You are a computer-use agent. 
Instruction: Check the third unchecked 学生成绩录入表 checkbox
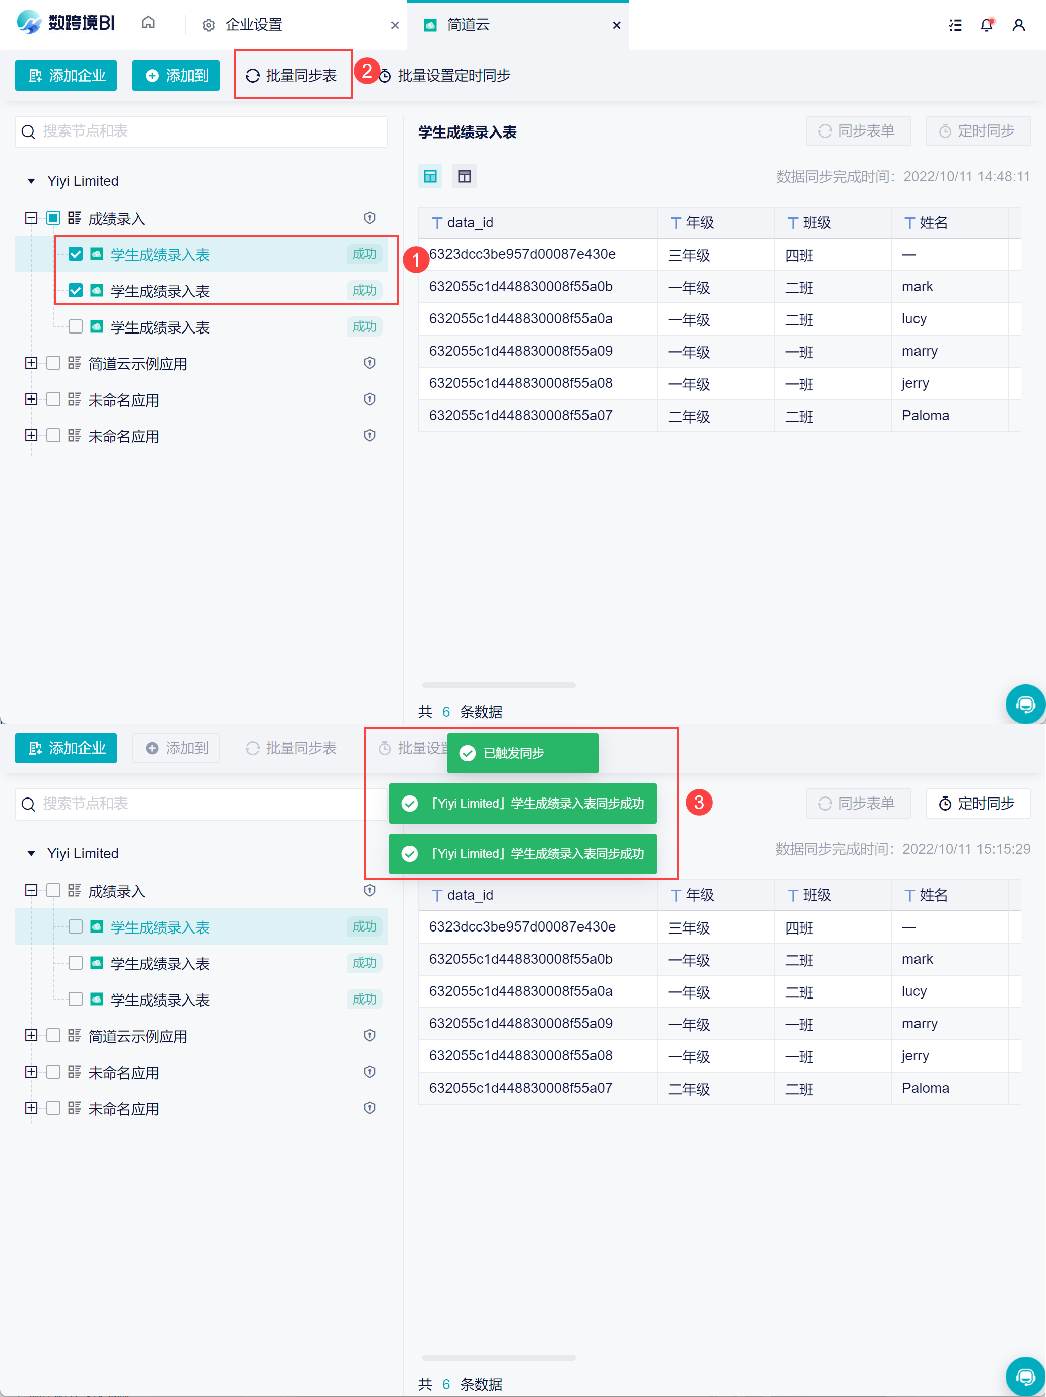click(76, 326)
